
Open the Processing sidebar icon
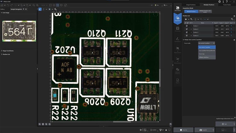[177, 29]
